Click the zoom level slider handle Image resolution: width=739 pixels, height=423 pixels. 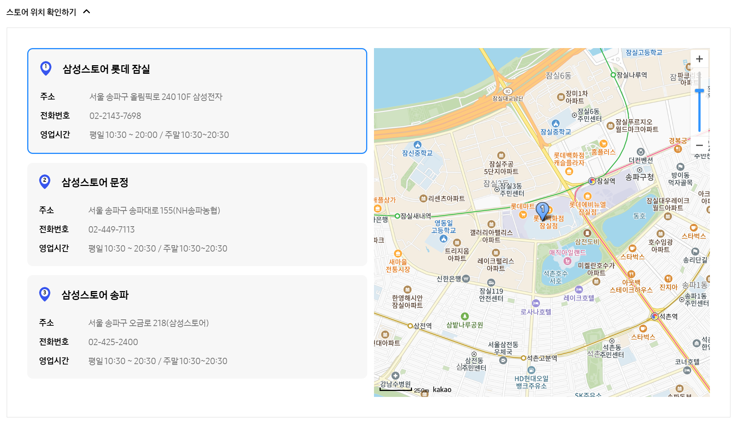point(699,91)
